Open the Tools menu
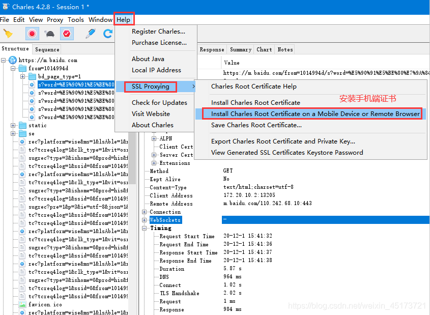This screenshot has width=430, height=315. click(76, 20)
